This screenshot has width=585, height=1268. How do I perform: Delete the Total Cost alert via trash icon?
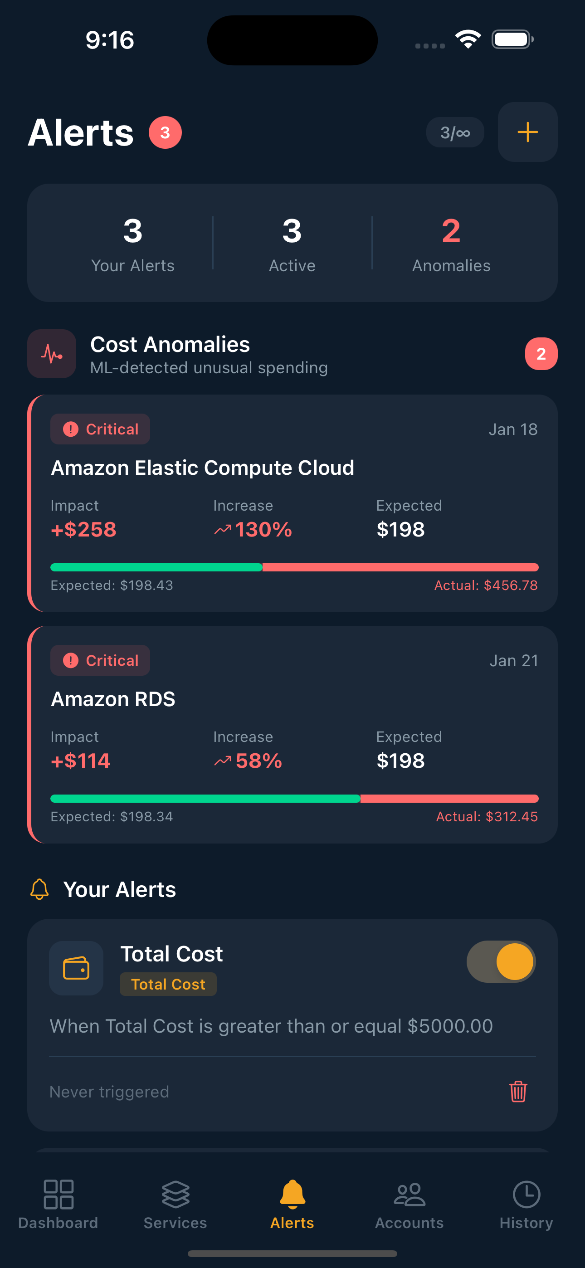coord(518,1092)
